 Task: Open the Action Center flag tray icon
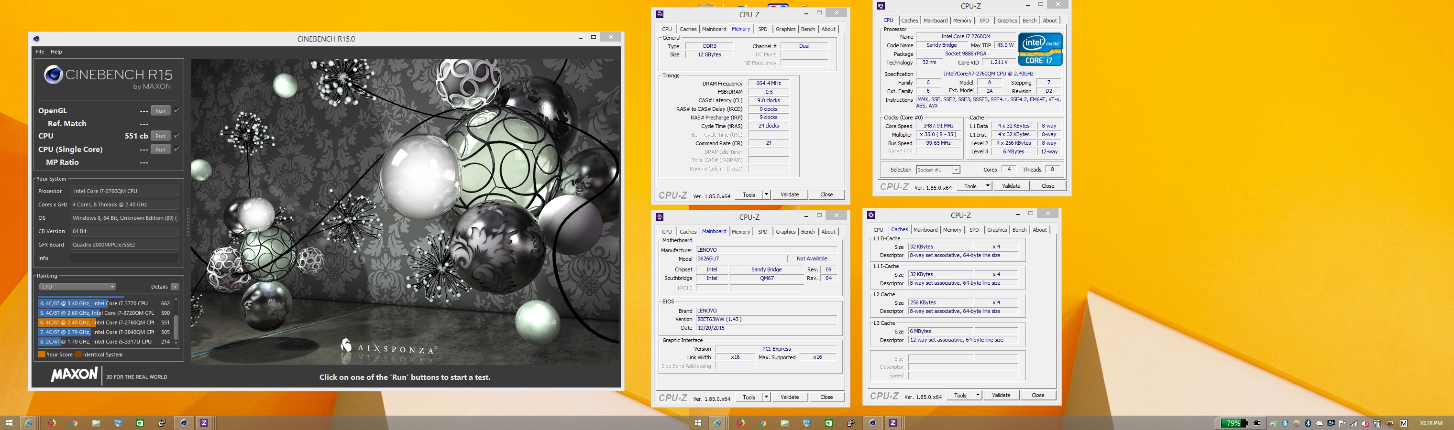(x=1342, y=423)
